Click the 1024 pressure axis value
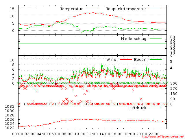Screen dimensions: 185x139 coord(10,124)
